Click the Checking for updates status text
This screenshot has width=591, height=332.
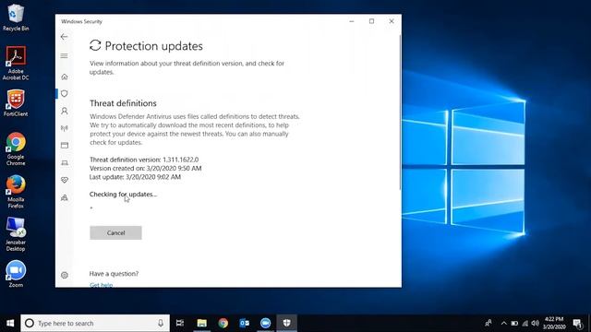(123, 195)
